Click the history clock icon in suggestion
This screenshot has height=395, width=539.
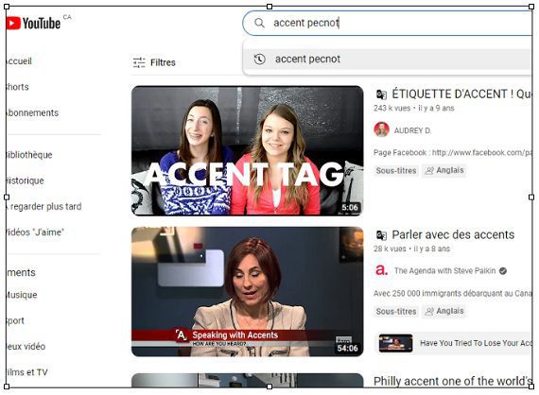pyautogui.click(x=259, y=60)
